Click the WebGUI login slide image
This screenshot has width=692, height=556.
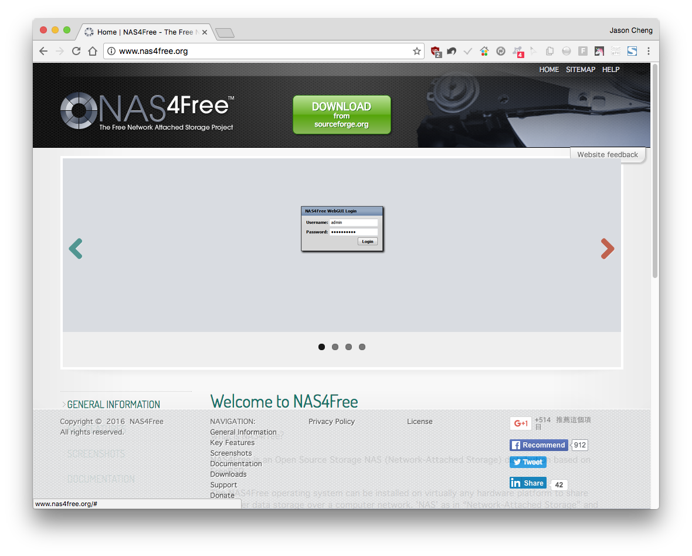[x=342, y=229]
